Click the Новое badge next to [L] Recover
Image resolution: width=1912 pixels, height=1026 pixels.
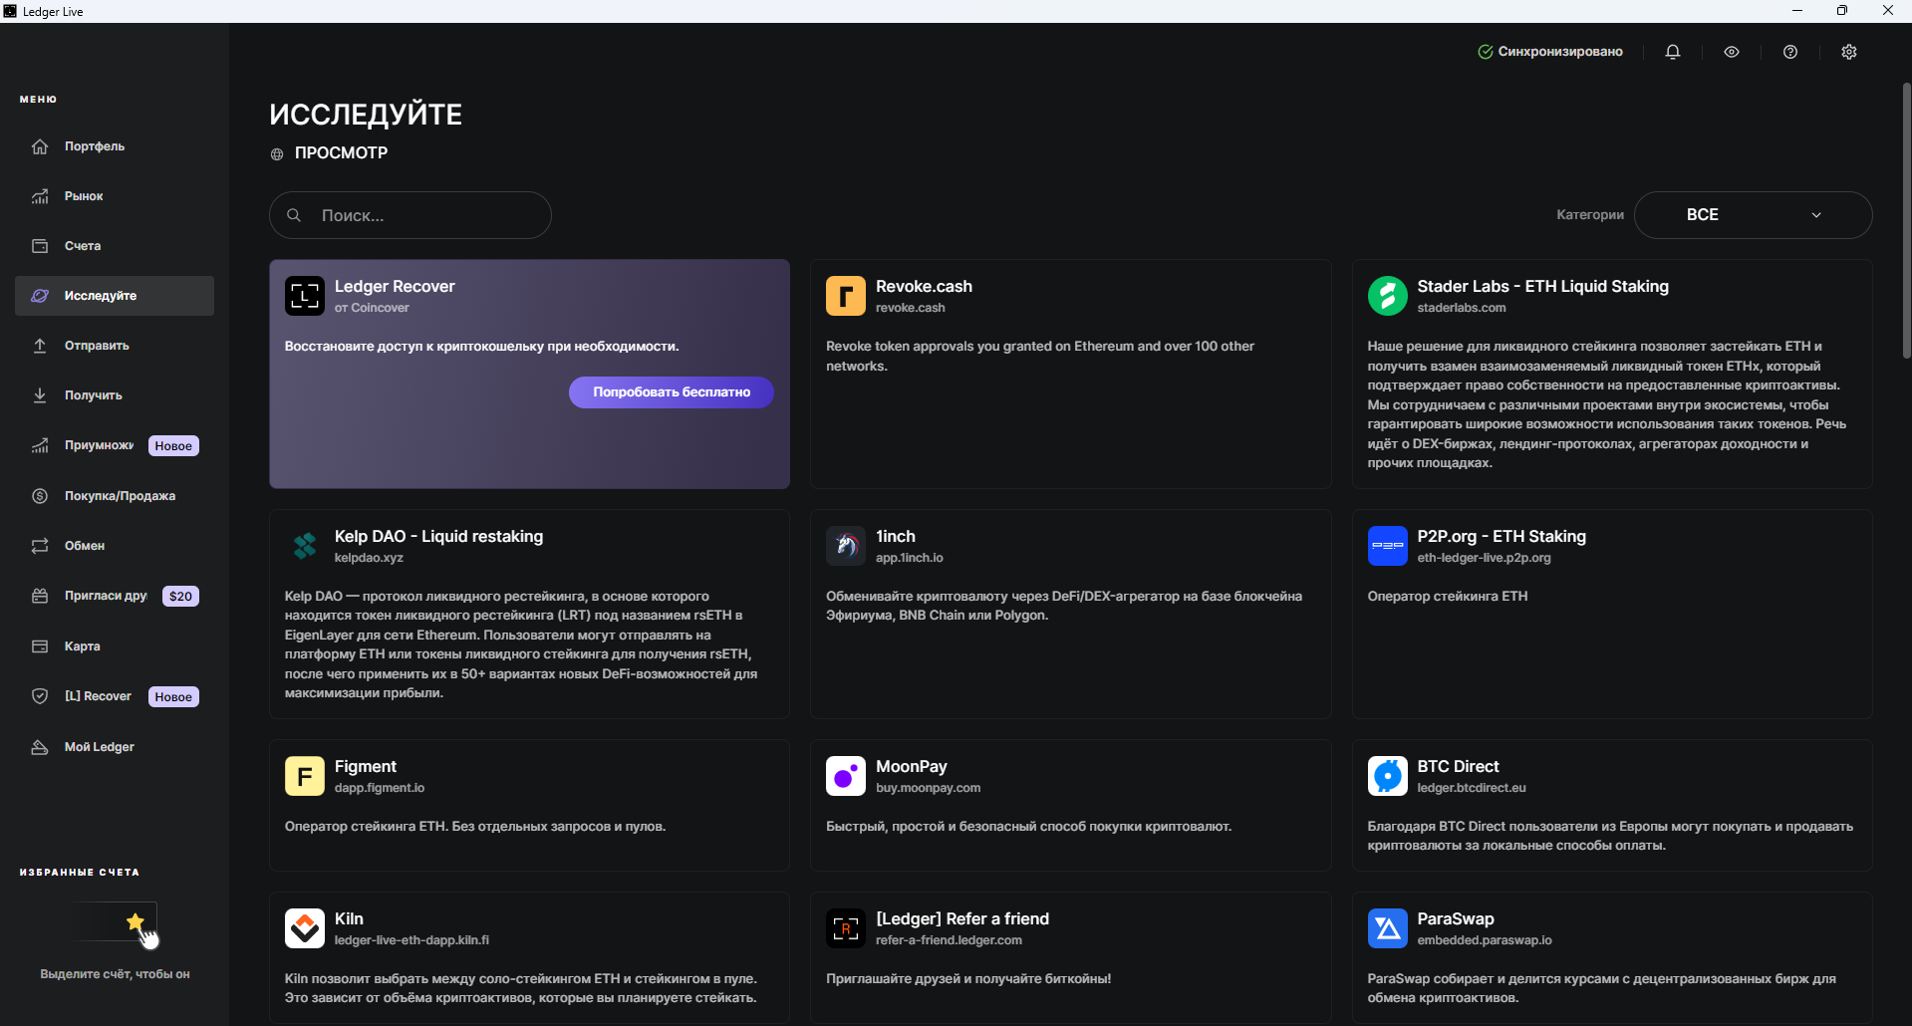pos(173,697)
